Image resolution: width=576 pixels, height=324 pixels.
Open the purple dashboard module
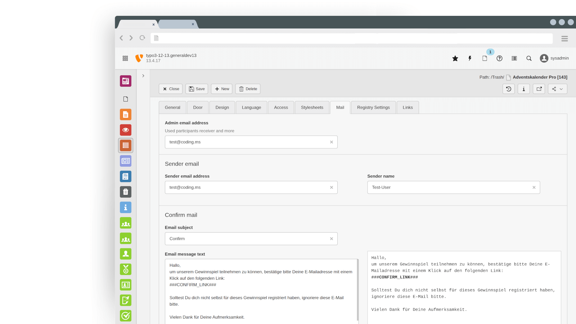click(126, 81)
